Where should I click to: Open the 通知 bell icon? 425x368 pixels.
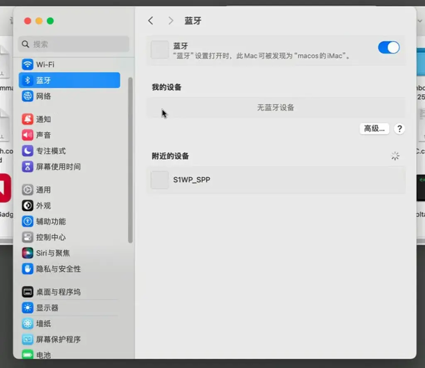coord(27,119)
